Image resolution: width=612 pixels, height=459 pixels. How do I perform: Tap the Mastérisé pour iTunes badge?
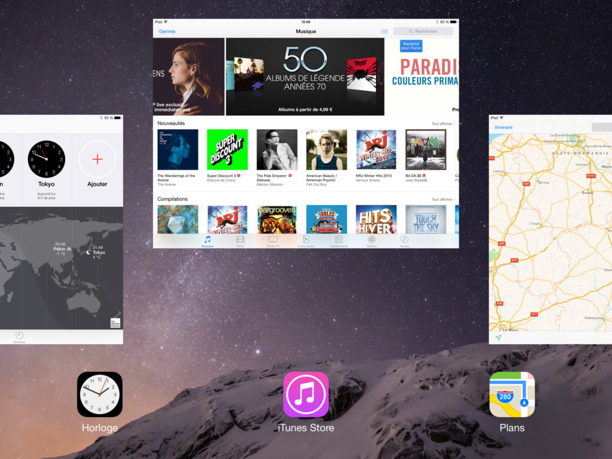411,46
